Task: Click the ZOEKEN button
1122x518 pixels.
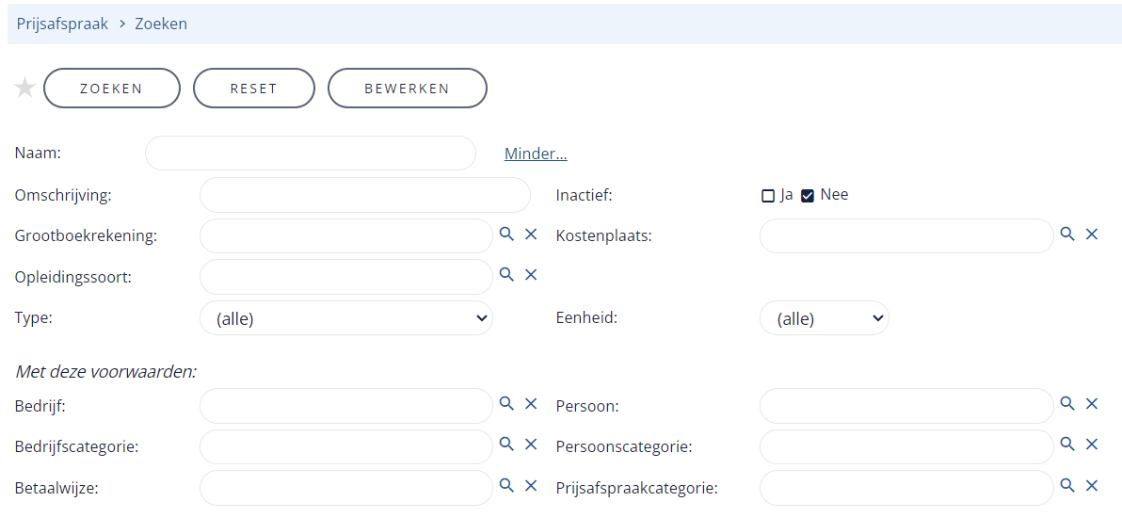Action: click(112, 89)
